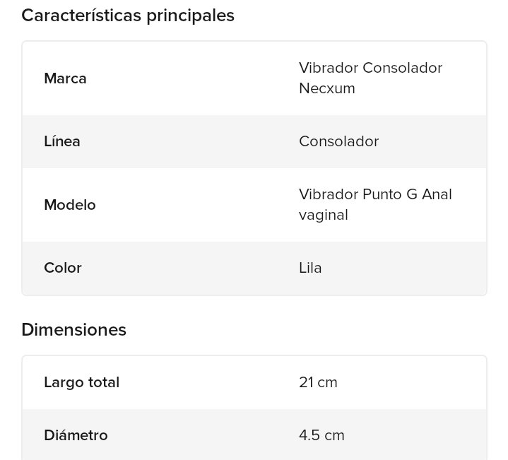Select the Color row label
508x460 pixels.
tap(62, 268)
